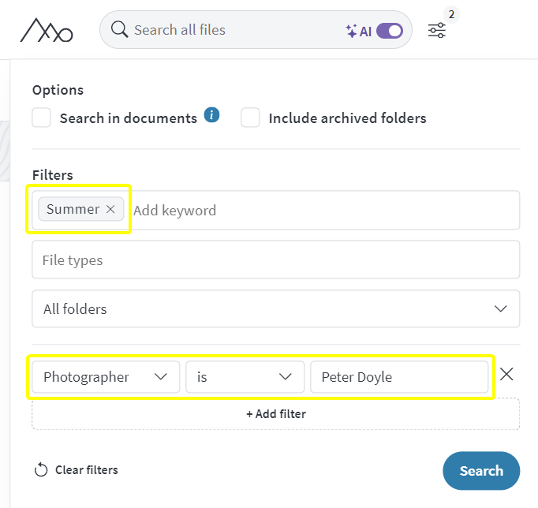Click the AI sparkle icon

(351, 31)
